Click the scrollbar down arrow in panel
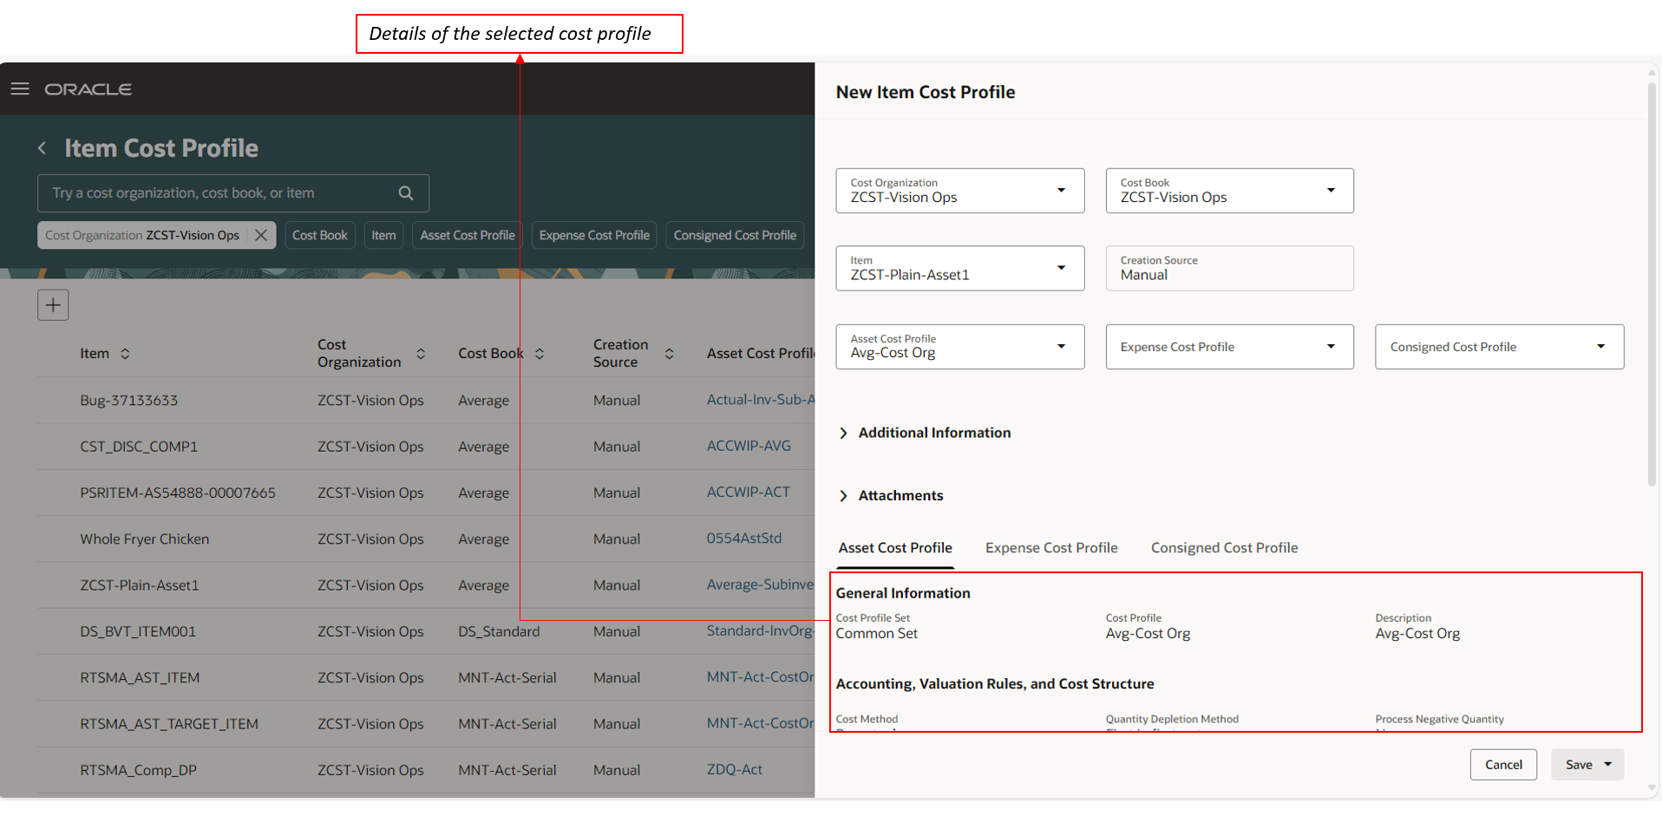1662x816 pixels. [1652, 788]
